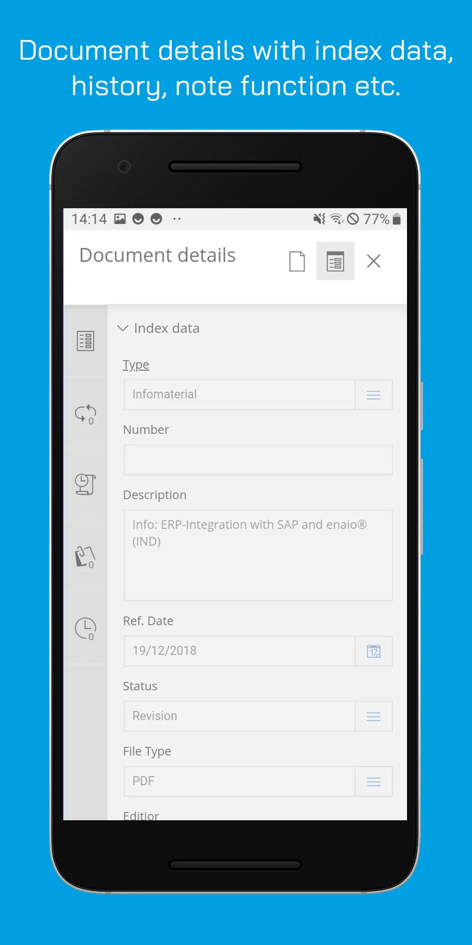
Task: Click the Ref. Date label
Action: point(148,621)
